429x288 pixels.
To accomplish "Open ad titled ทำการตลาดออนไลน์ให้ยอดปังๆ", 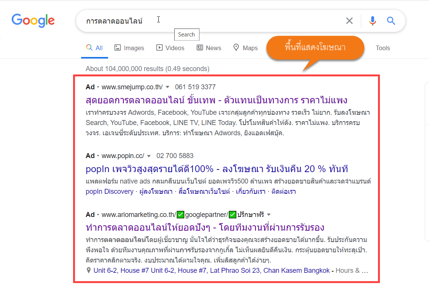I will (205, 227).
